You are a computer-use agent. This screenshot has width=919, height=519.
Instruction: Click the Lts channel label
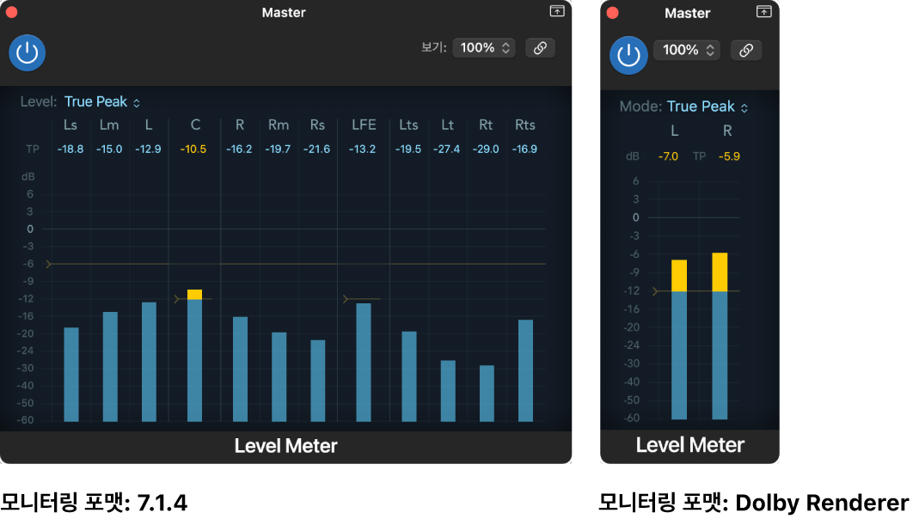tap(408, 125)
